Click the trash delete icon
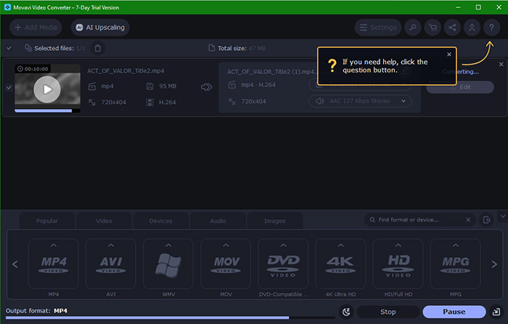 97,49
